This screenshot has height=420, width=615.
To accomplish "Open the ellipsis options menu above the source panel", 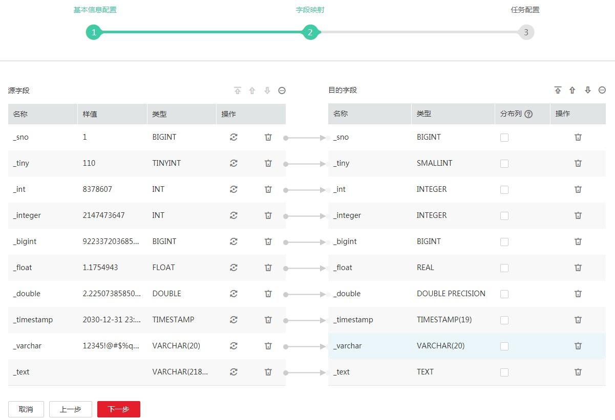I will (x=282, y=90).
